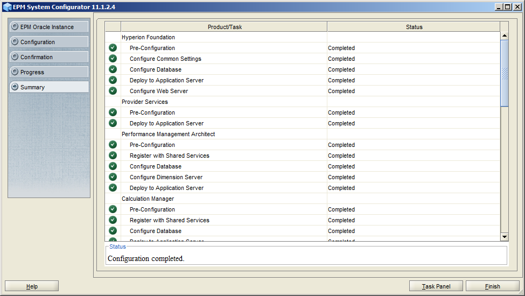Click the Configuration completed status message

pos(146,258)
